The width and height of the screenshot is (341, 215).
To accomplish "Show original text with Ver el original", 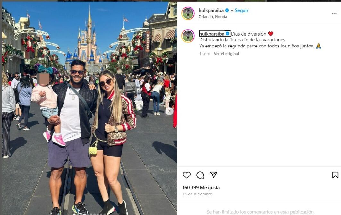I will coord(226,54).
